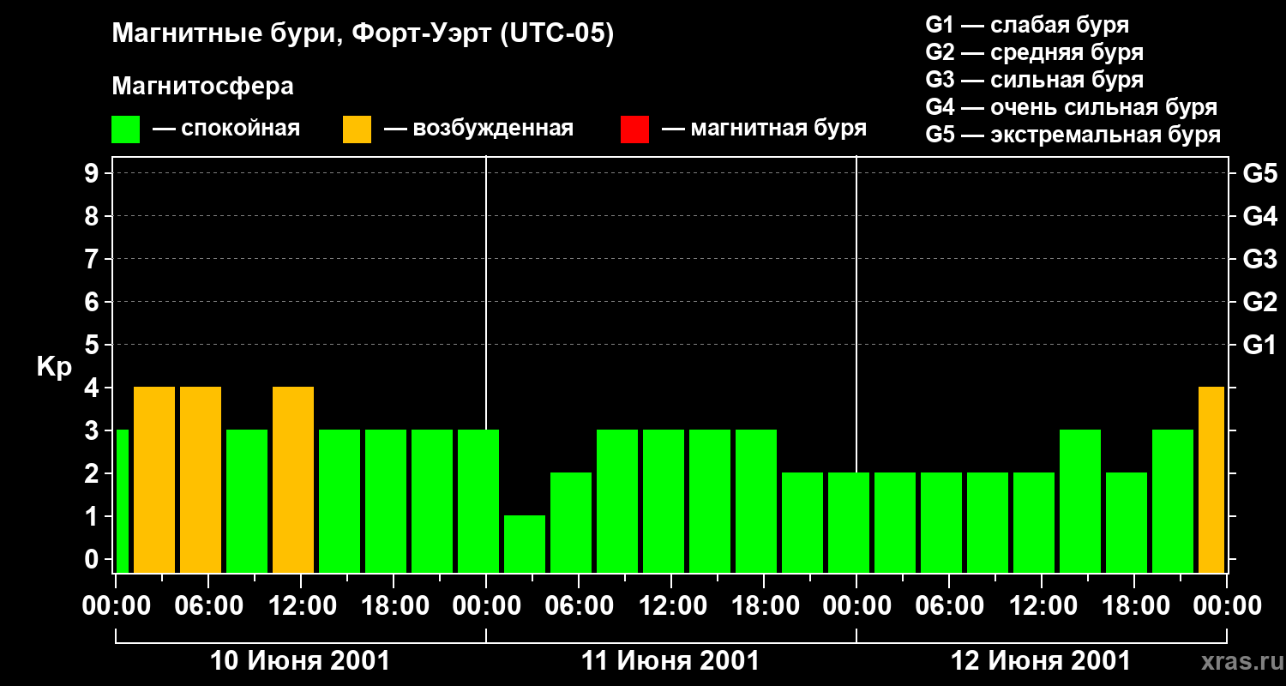Click the 'G1 — слабая буря' legend line
Image resolution: width=1286 pixels, height=686 pixels.
(x=1027, y=25)
